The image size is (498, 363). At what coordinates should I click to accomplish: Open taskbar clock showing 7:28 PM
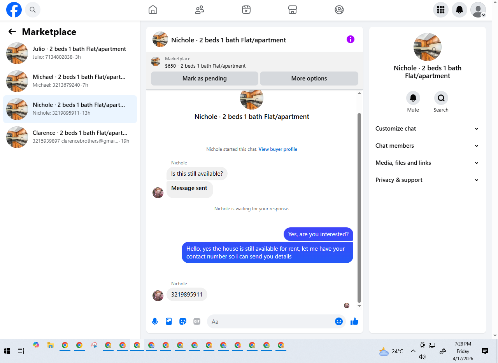click(x=463, y=351)
